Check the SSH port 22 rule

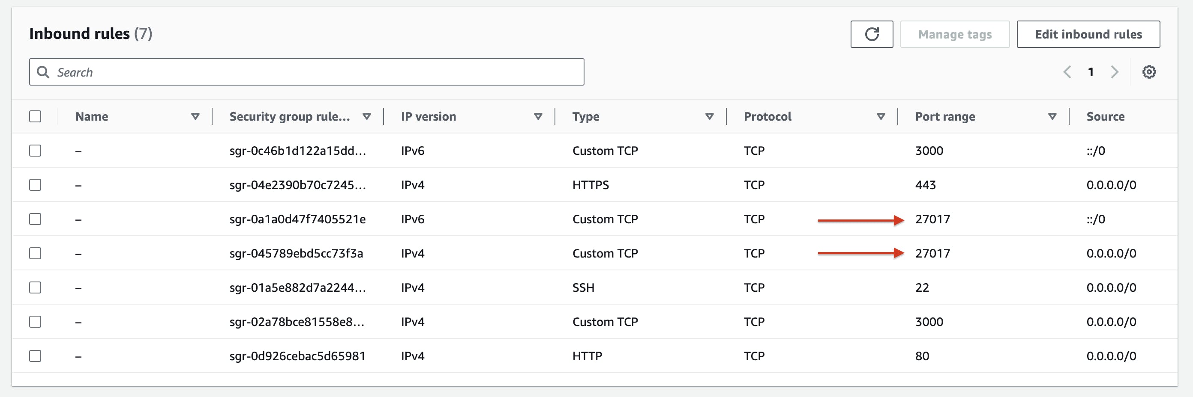click(x=35, y=287)
